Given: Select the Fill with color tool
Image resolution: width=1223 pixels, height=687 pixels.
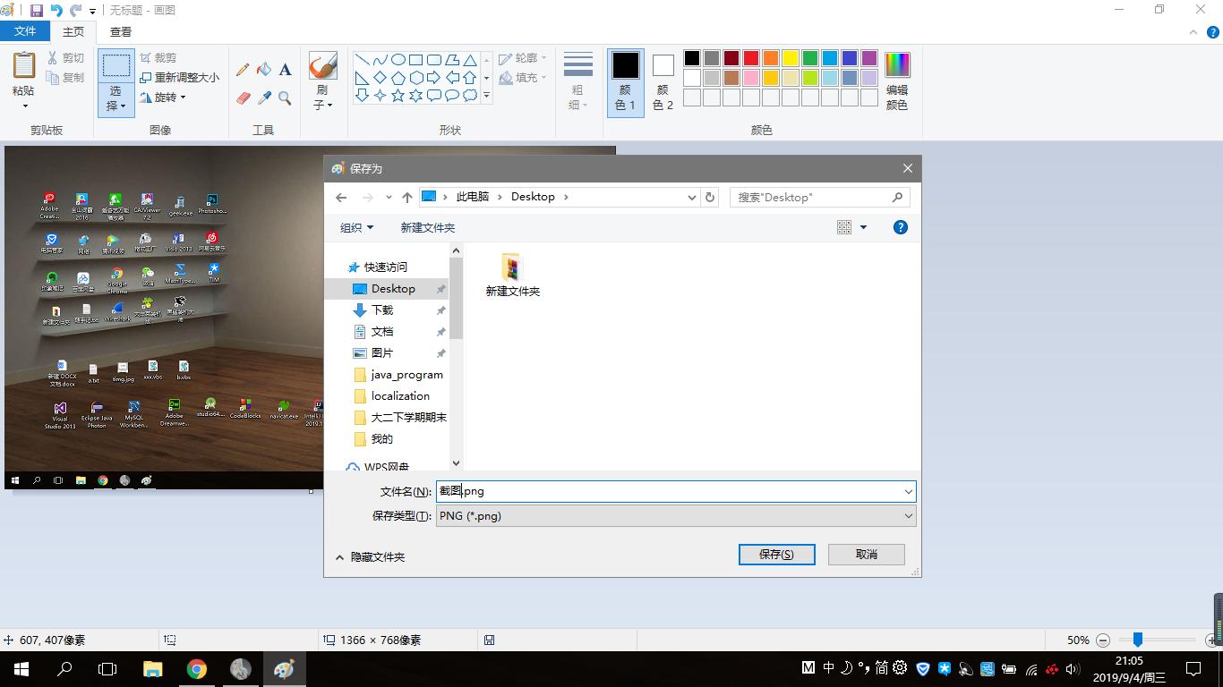Looking at the screenshot, I should pos(263,69).
